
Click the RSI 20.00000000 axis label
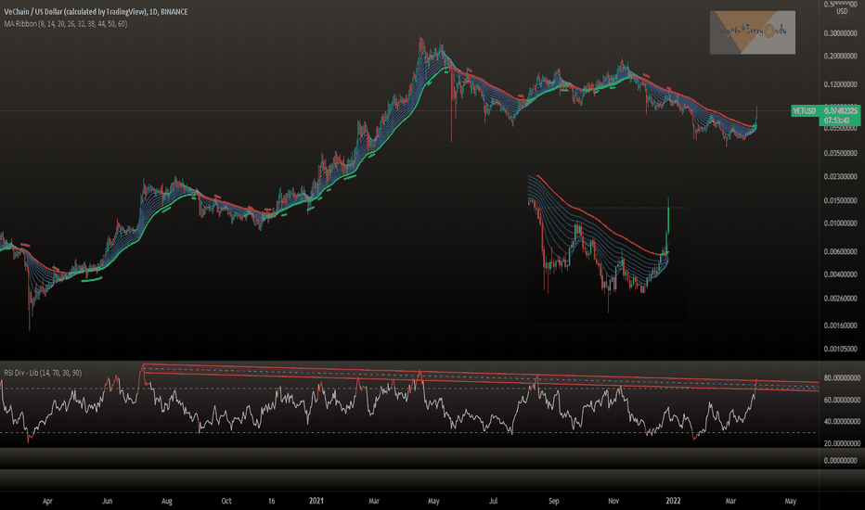tap(842, 443)
